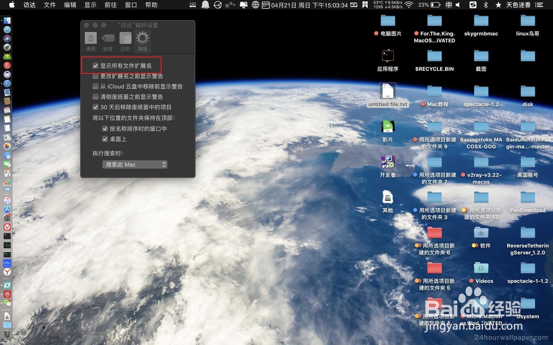Open the 显示 menu

pos(90,5)
